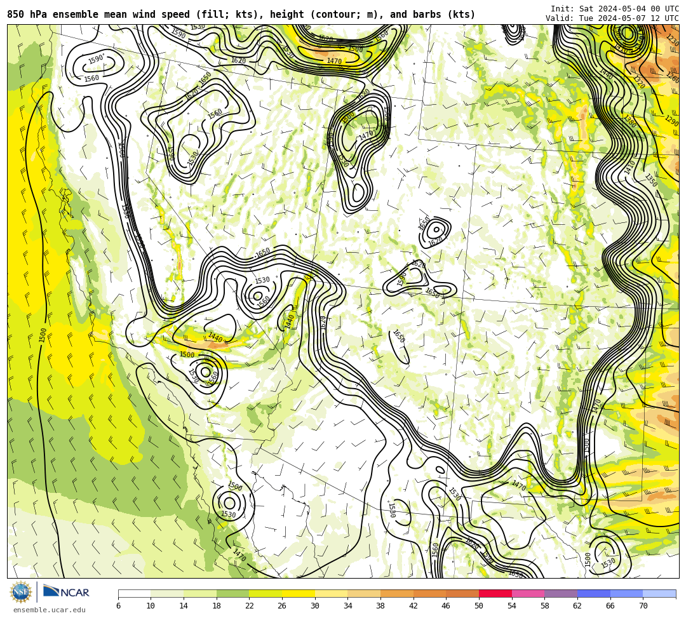Click the Init: Sat 2024-05-04 00 UTC text
This screenshot has width=686, height=618.
point(615,9)
